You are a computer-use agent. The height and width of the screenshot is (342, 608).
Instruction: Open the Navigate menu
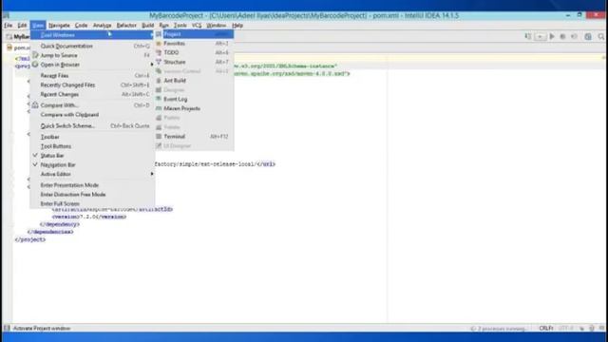tap(59, 26)
